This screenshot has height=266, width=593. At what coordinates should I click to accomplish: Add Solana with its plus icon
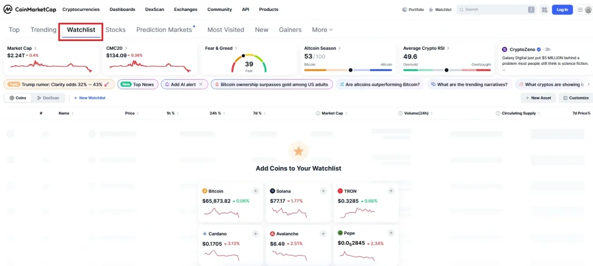[x=323, y=191]
